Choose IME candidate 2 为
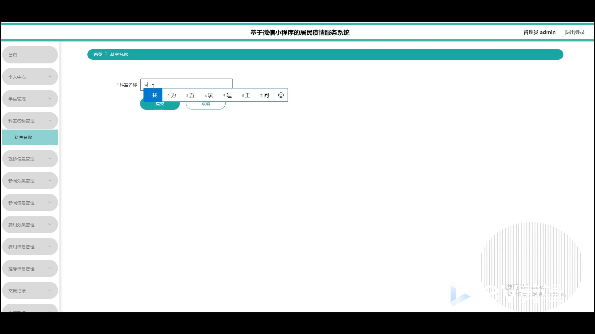The width and height of the screenshot is (595, 334). pos(172,95)
